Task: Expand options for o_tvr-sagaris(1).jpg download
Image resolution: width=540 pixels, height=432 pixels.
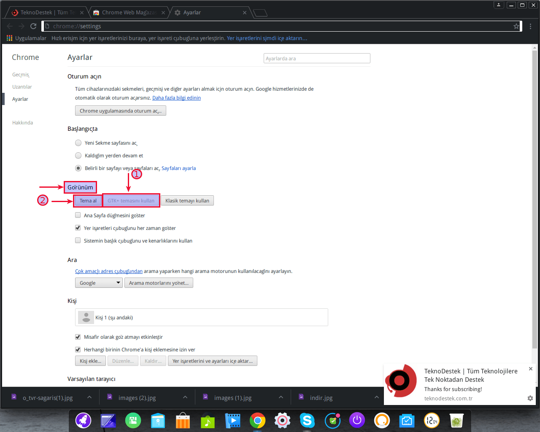Action: pyautogui.click(x=89, y=397)
